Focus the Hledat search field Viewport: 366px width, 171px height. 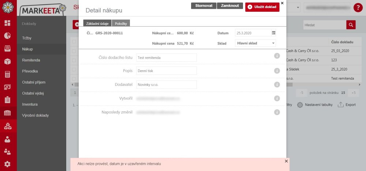pos(325,25)
